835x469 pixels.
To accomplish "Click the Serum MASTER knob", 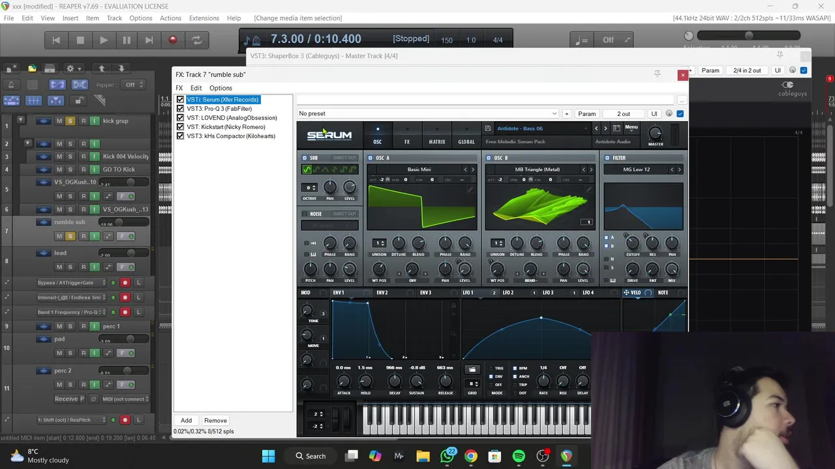I will [x=656, y=133].
